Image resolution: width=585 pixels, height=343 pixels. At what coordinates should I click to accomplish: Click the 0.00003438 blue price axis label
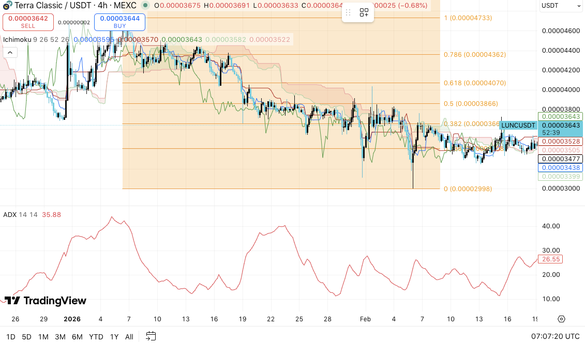(x=561, y=168)
